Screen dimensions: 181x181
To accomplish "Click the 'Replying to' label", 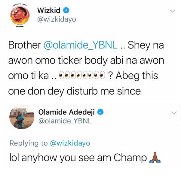I will click(29, 143).
